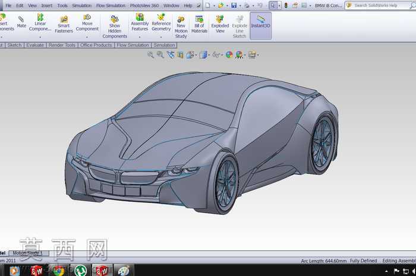Open Paint from the taskbar

pos(124,271)
